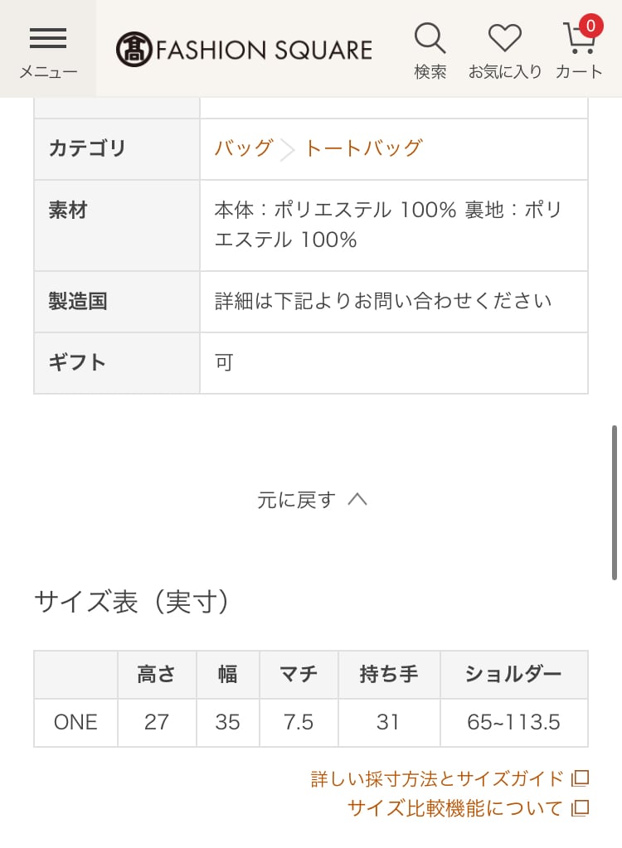Click the Fashion Square logo
This screenshot has height=848, width=622.
coord(244,49)
